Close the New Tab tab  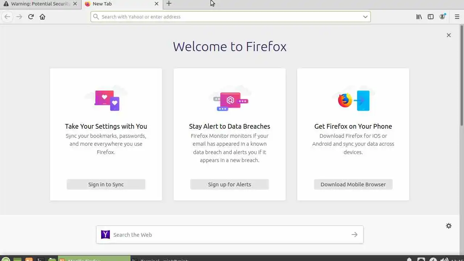[x=157, y=4]
